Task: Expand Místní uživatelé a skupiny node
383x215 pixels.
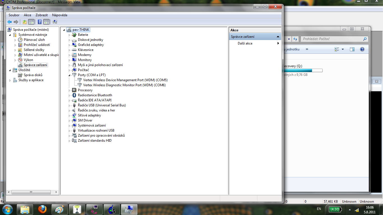Action: pyautogui.click(x=15, y=55)
